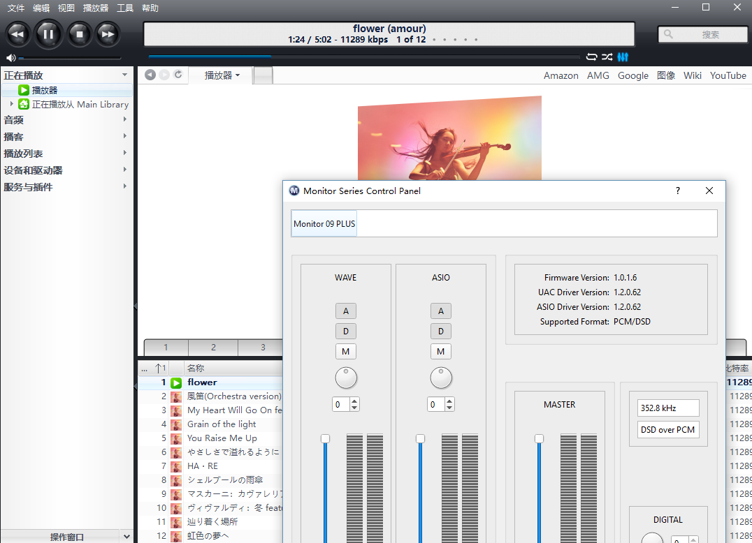Mute audio via the speaker icon

pyautogui.click(x=10, y=58)
